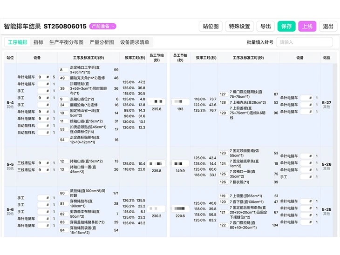The height and width of the screenshot is (255, 340).
Task: Click process number box 24
Action: [64, 105]
